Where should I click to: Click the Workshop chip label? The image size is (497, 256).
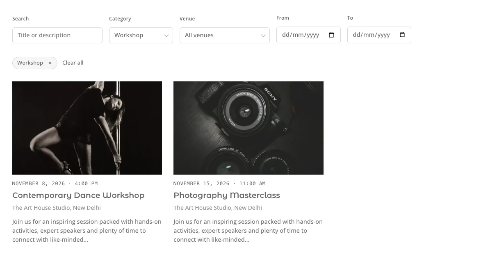[30, 63]
